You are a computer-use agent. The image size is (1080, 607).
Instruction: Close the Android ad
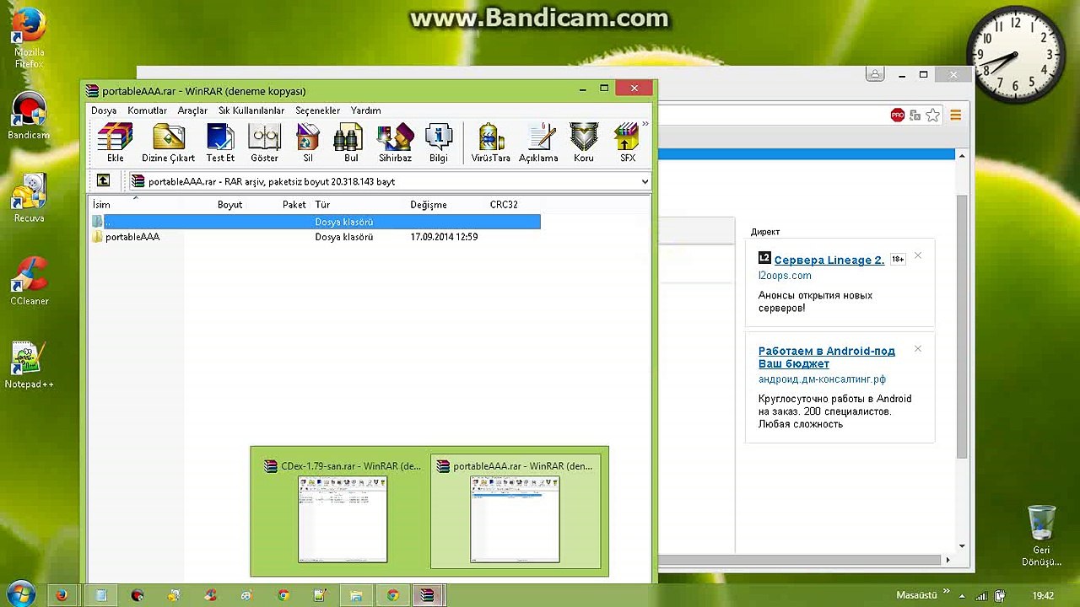pos(918,349)
